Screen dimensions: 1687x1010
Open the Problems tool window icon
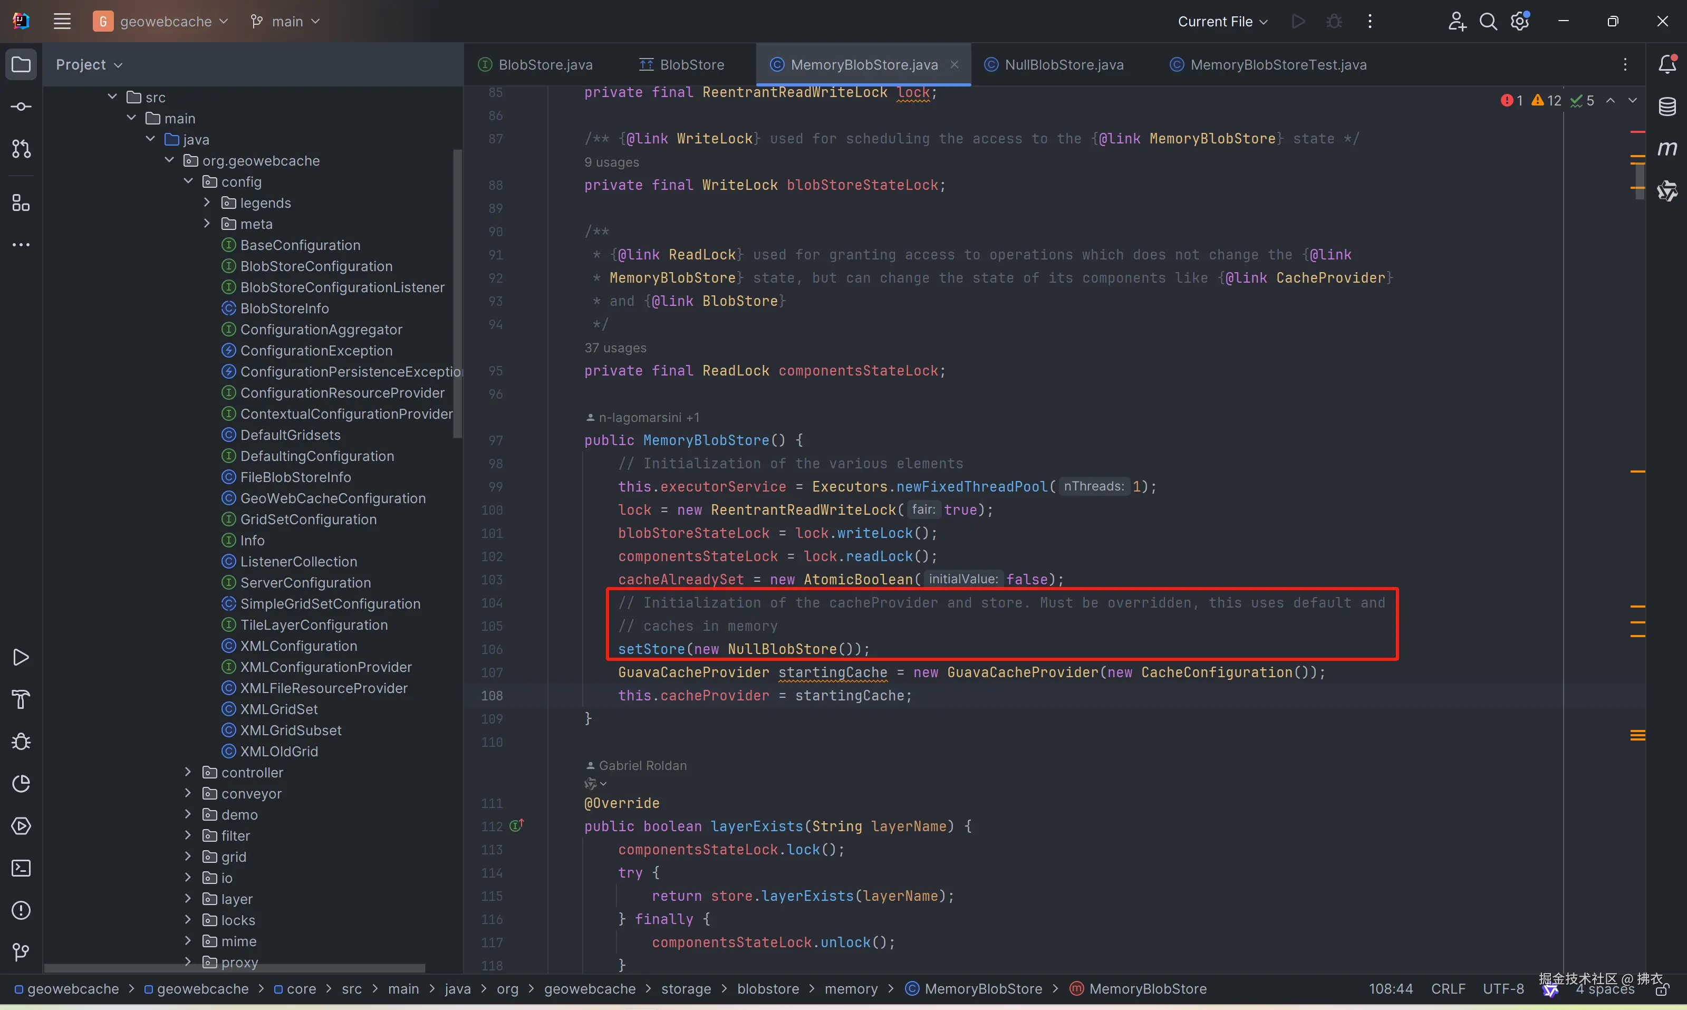click(x=21, y=910)
